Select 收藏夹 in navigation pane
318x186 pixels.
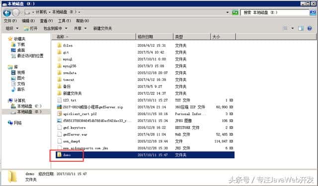[20, 39]
